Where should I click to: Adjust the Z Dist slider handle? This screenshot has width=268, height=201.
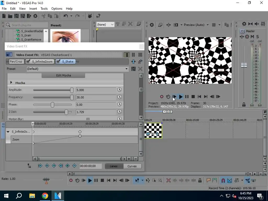(x=66, y=112)
